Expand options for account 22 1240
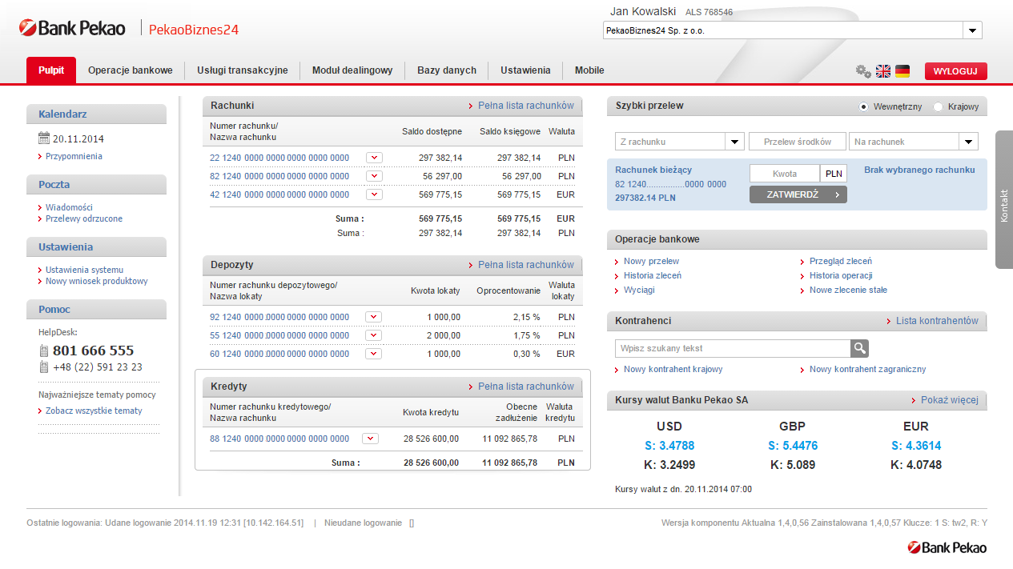1013x569 pixels. pyautogui.click(x=374, y=158)
